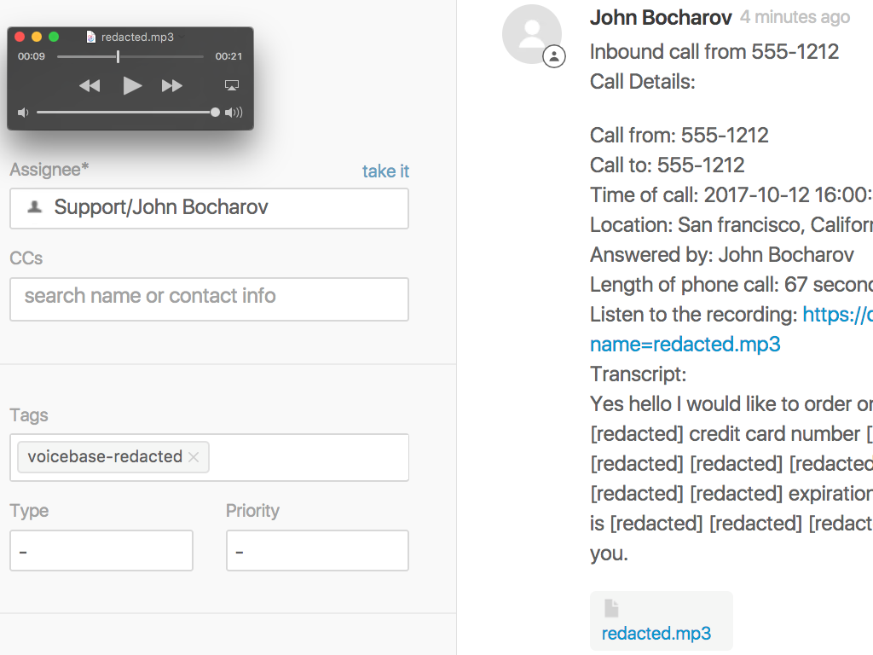Mute using the low volume speaker icon

coord(23,113)
